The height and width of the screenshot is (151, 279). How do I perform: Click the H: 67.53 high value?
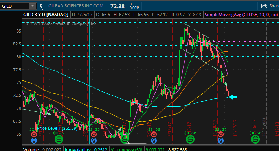tap(121, 15)
